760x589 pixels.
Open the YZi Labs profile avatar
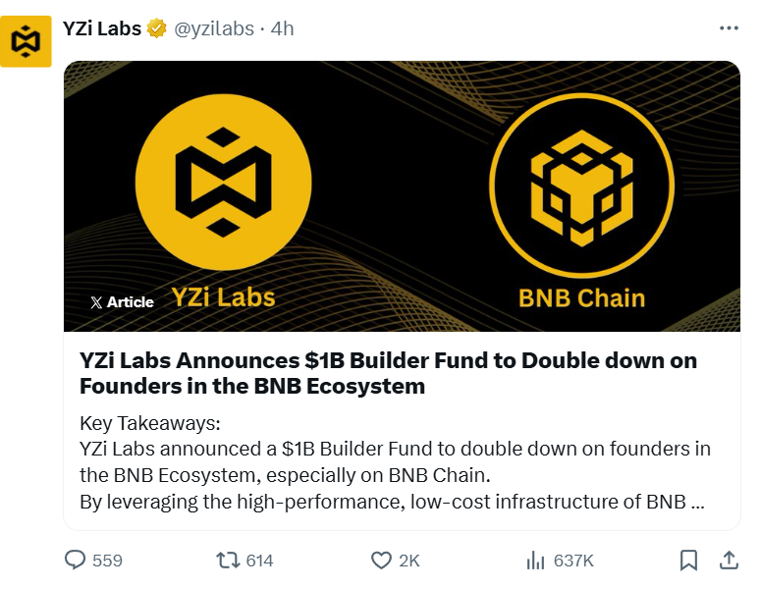(25, 41)
